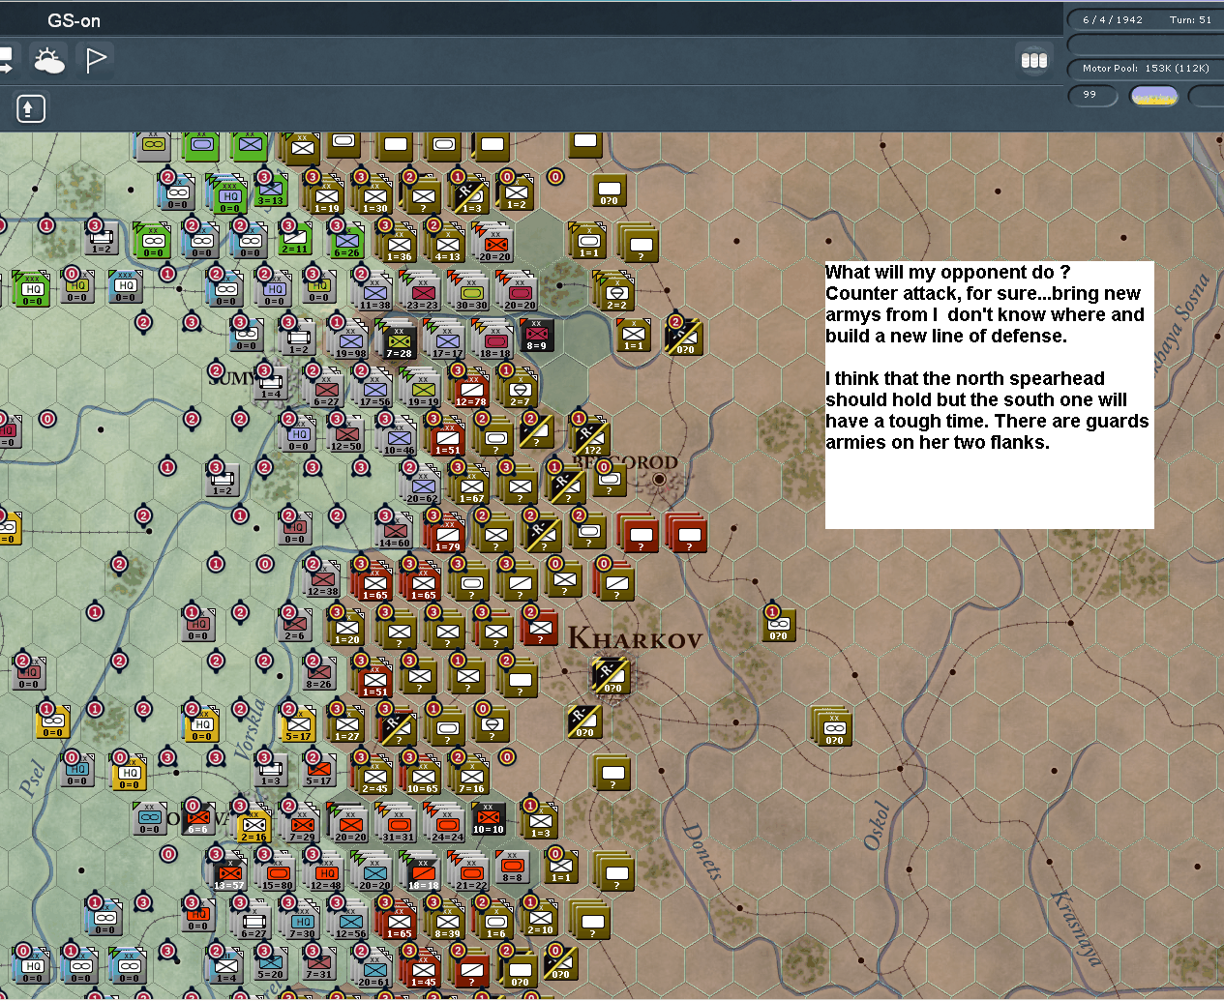Select the green unit labeled 3=13
This screenshot has height=1001, width=1224.
(x=271, y=190)
